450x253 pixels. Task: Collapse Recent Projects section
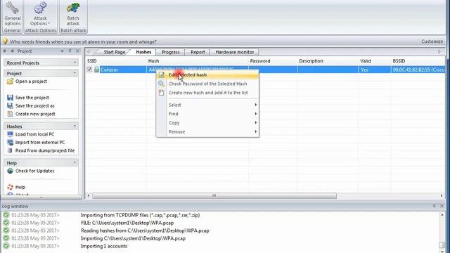(75, 63)
